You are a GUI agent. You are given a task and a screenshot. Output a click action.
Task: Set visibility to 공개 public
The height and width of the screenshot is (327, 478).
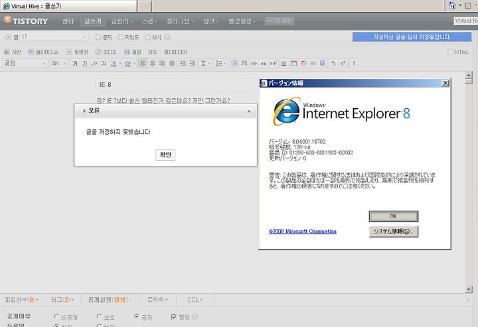tap(137, 316)
